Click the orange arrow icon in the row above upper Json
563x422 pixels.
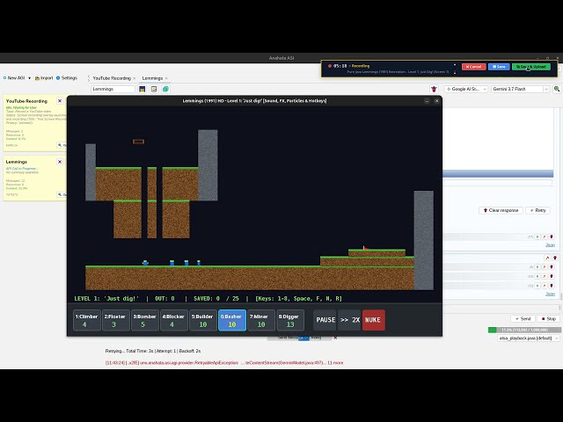pos(545,236)
